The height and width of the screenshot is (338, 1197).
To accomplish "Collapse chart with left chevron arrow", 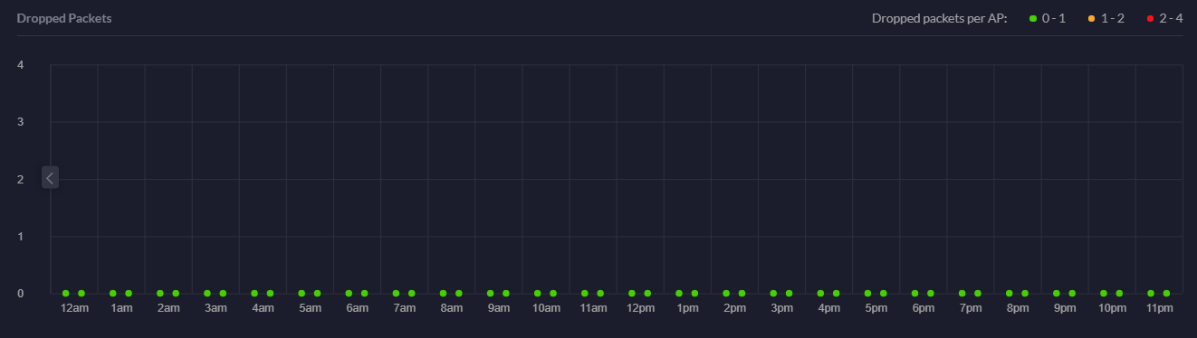I will (50, 178).
